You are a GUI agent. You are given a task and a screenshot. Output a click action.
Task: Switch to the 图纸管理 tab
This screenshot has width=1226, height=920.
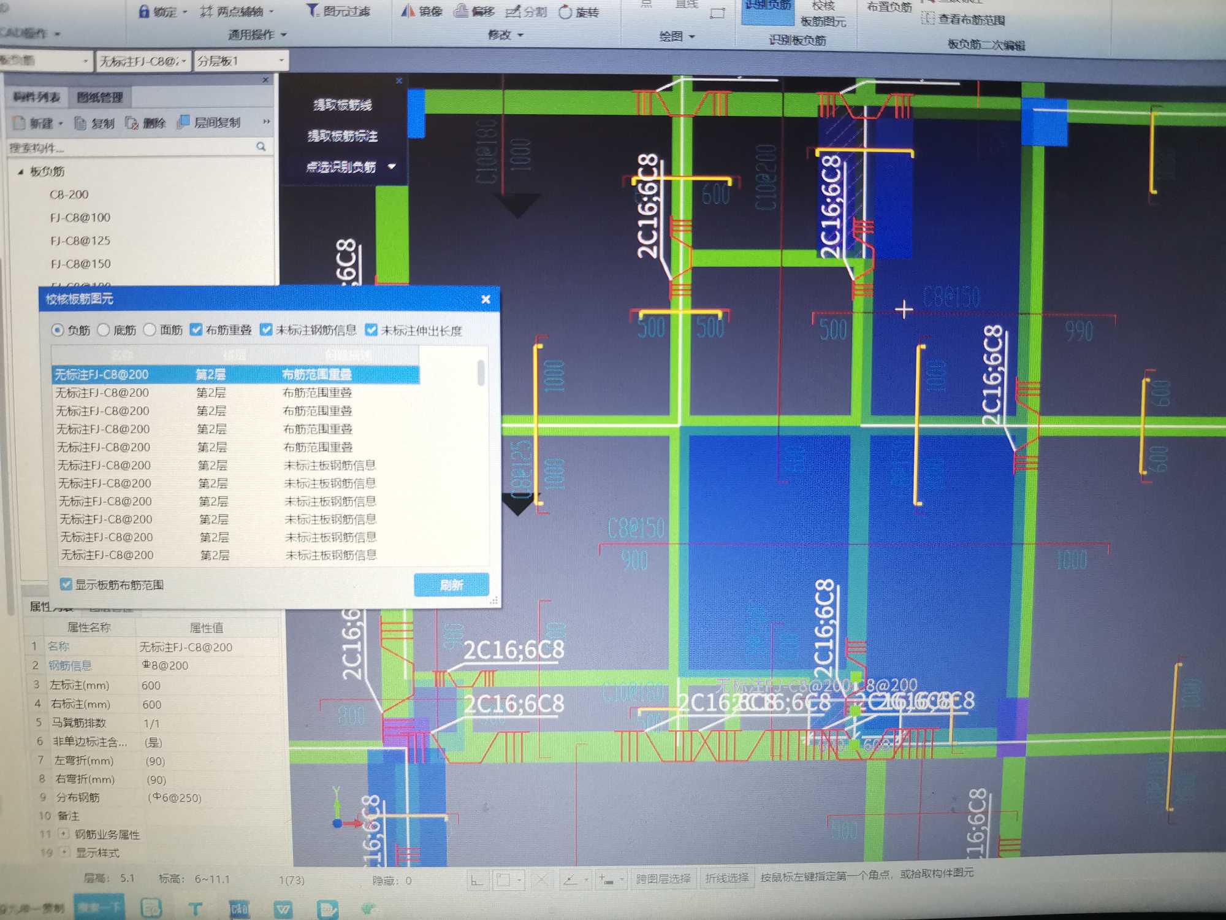click(100, 97)
